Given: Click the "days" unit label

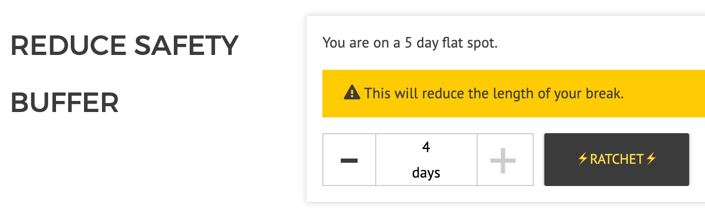Looking at the screenshot, I should coord(426,172).
